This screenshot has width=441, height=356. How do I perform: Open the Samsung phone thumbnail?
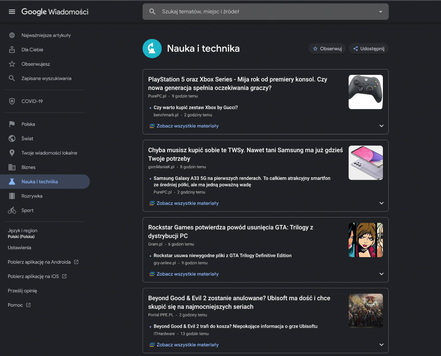point(366,163)
